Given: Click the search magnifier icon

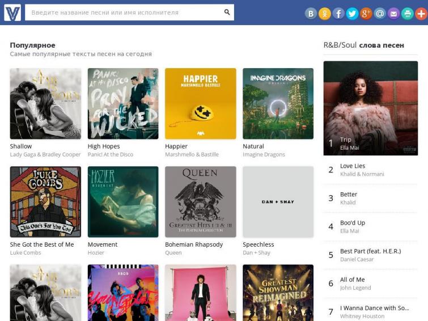Looking at the screenshot, I should (227, 12).
